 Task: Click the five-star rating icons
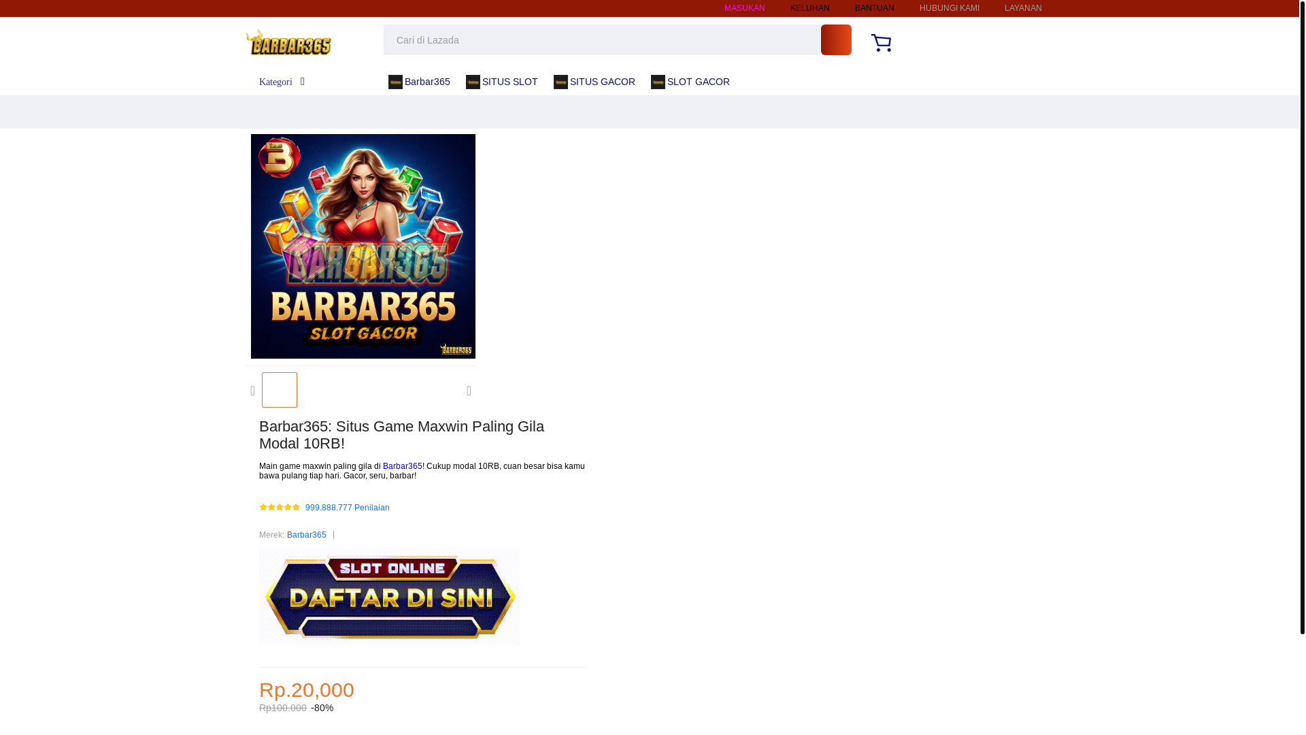(x=280, y=507)
